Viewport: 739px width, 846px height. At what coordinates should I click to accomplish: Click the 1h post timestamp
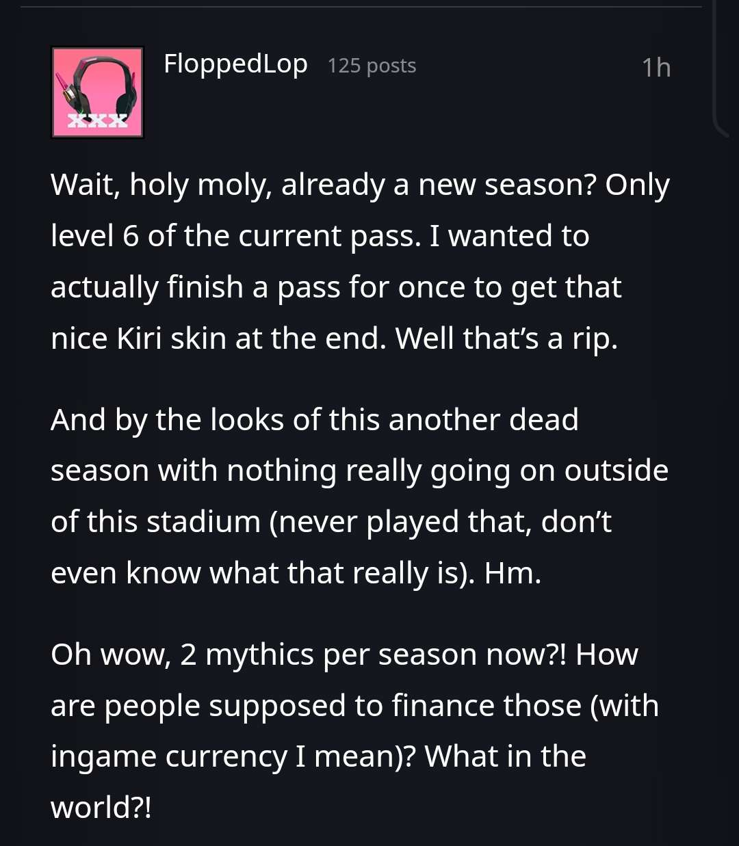656,67
